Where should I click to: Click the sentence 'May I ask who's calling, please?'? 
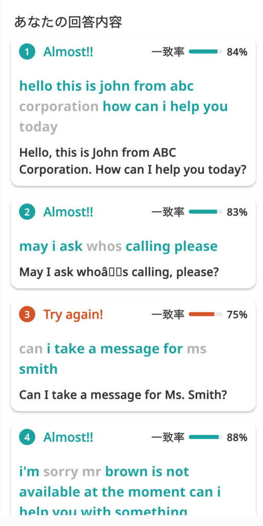pos(119,272)
